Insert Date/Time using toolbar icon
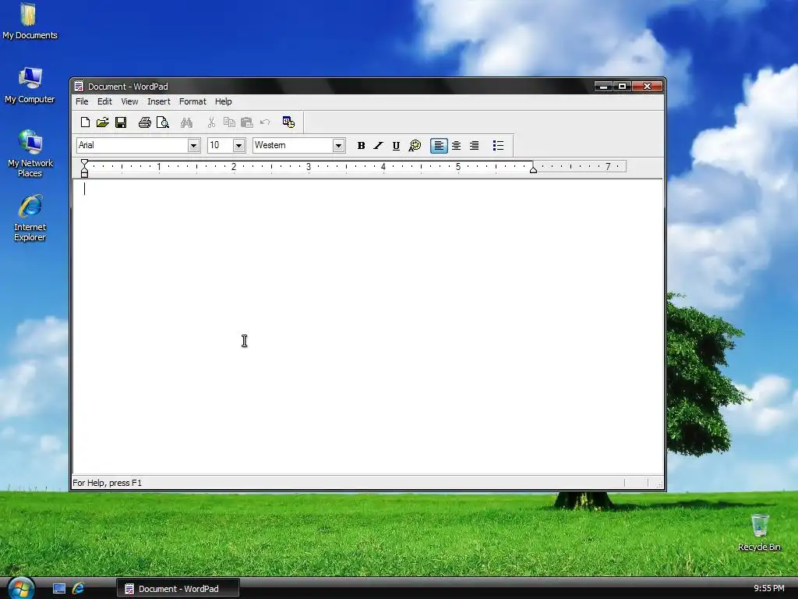Viewport: 798px width, 599px height. tap(288, 122)
